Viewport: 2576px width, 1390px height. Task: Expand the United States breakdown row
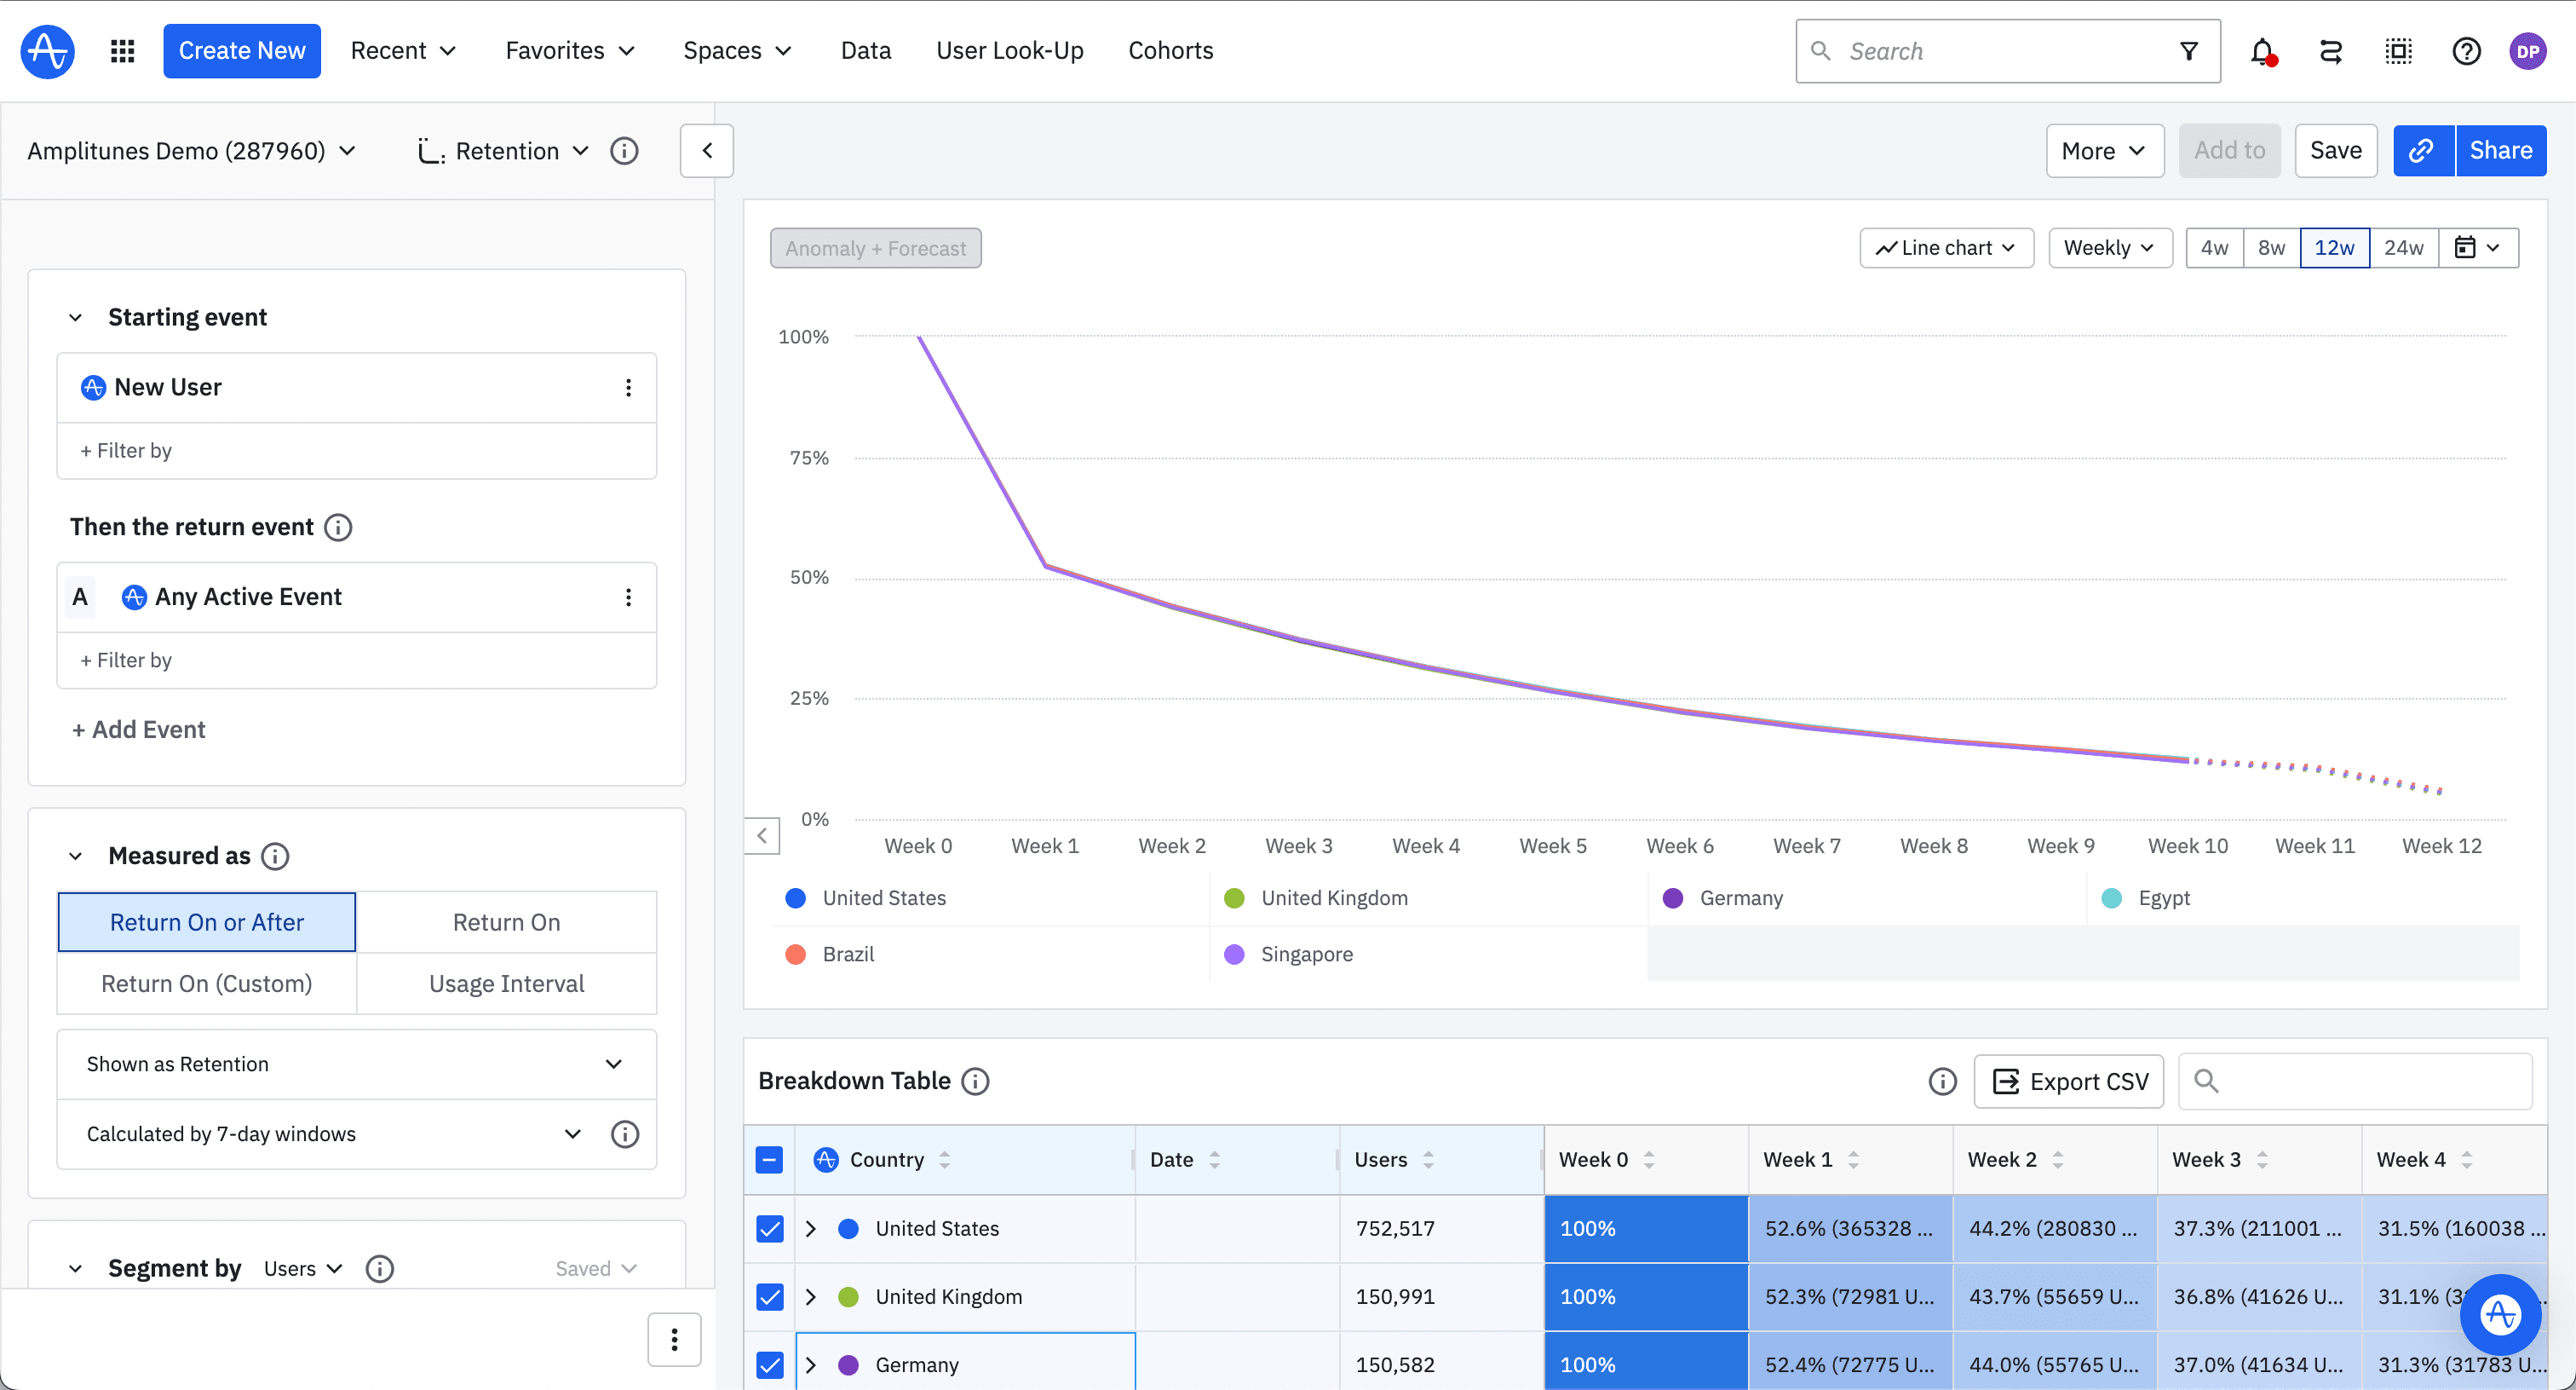(810, 1229)
